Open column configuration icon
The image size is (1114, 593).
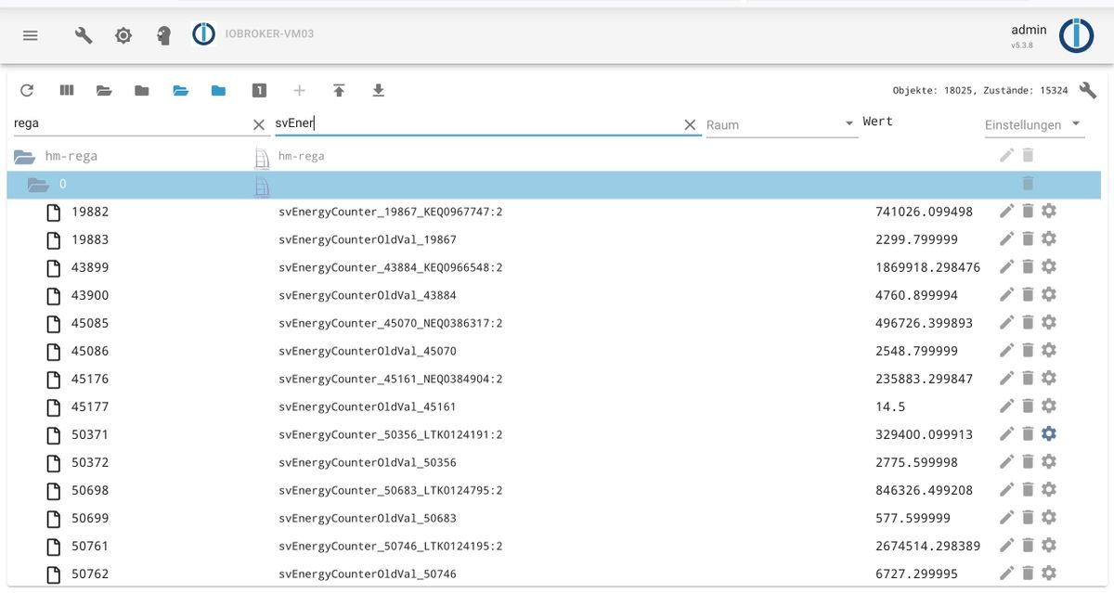pyautogui.click(x=66, y=90)
